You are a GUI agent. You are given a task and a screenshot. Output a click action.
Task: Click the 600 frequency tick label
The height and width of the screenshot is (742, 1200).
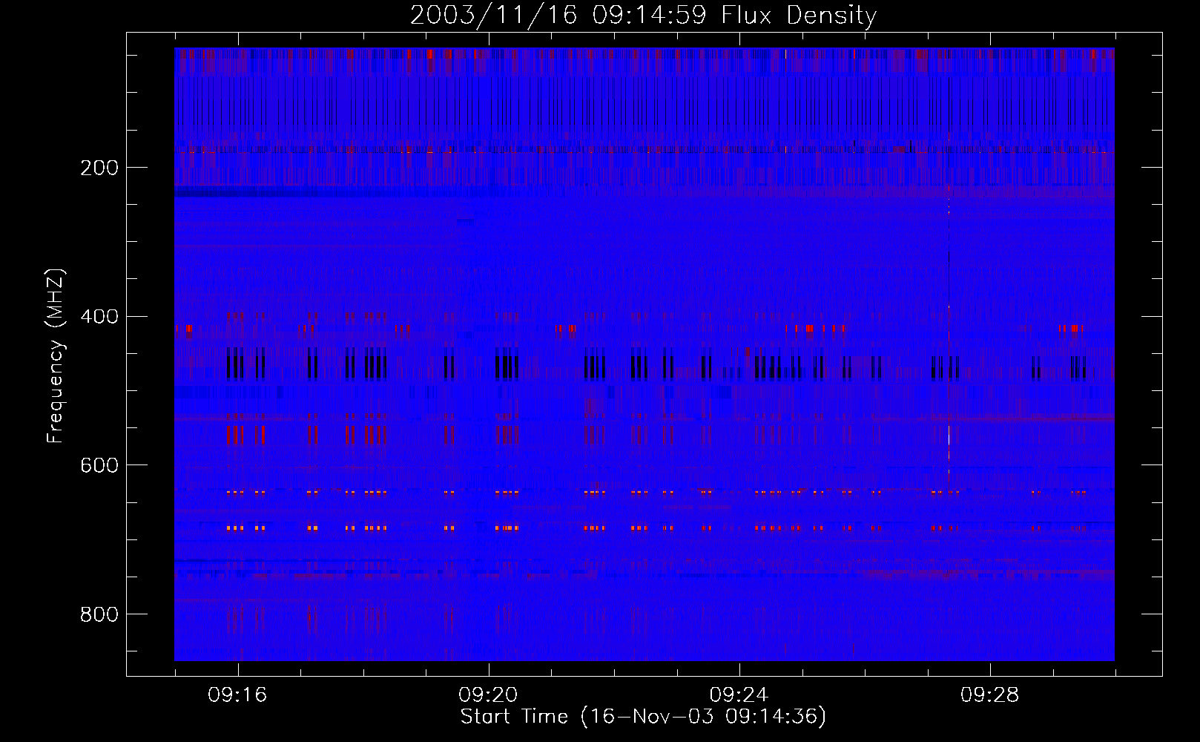[x=99, y=465]
